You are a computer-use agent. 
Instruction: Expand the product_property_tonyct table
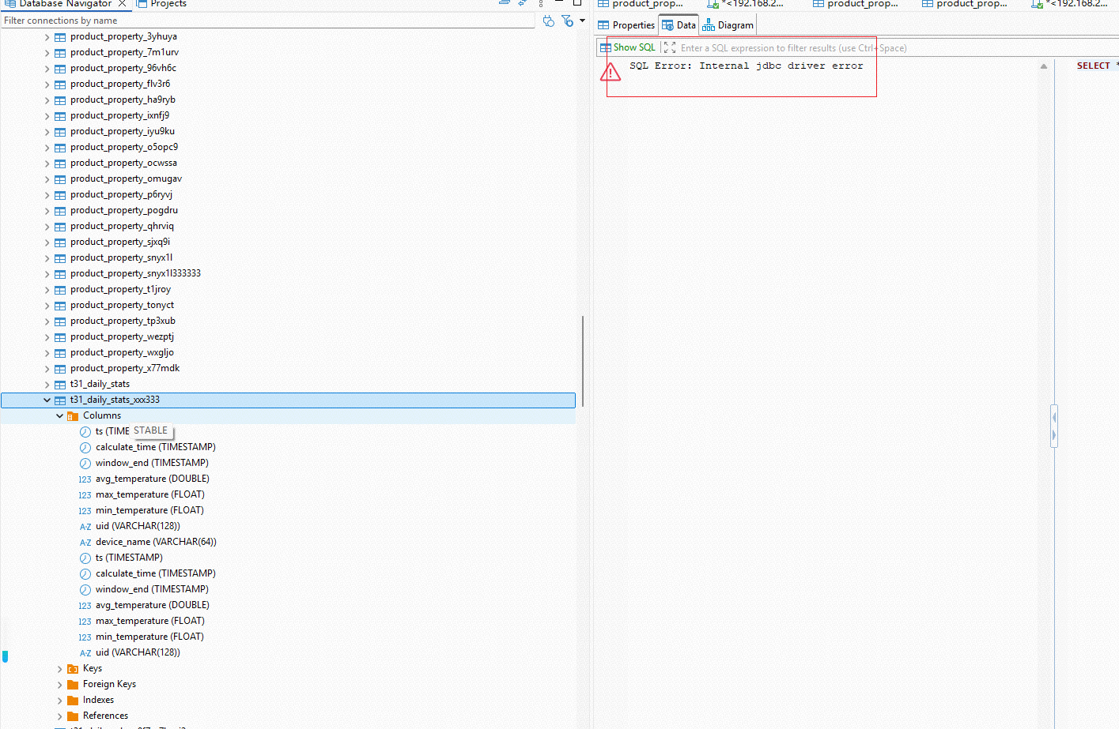47,306
